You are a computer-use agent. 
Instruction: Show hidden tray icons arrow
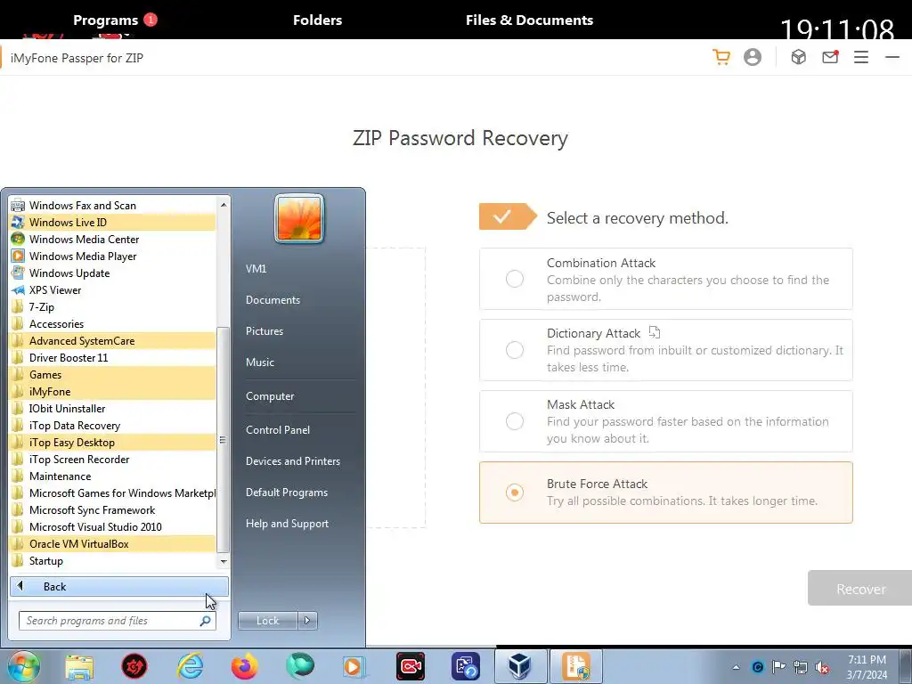tap(736, 667)
